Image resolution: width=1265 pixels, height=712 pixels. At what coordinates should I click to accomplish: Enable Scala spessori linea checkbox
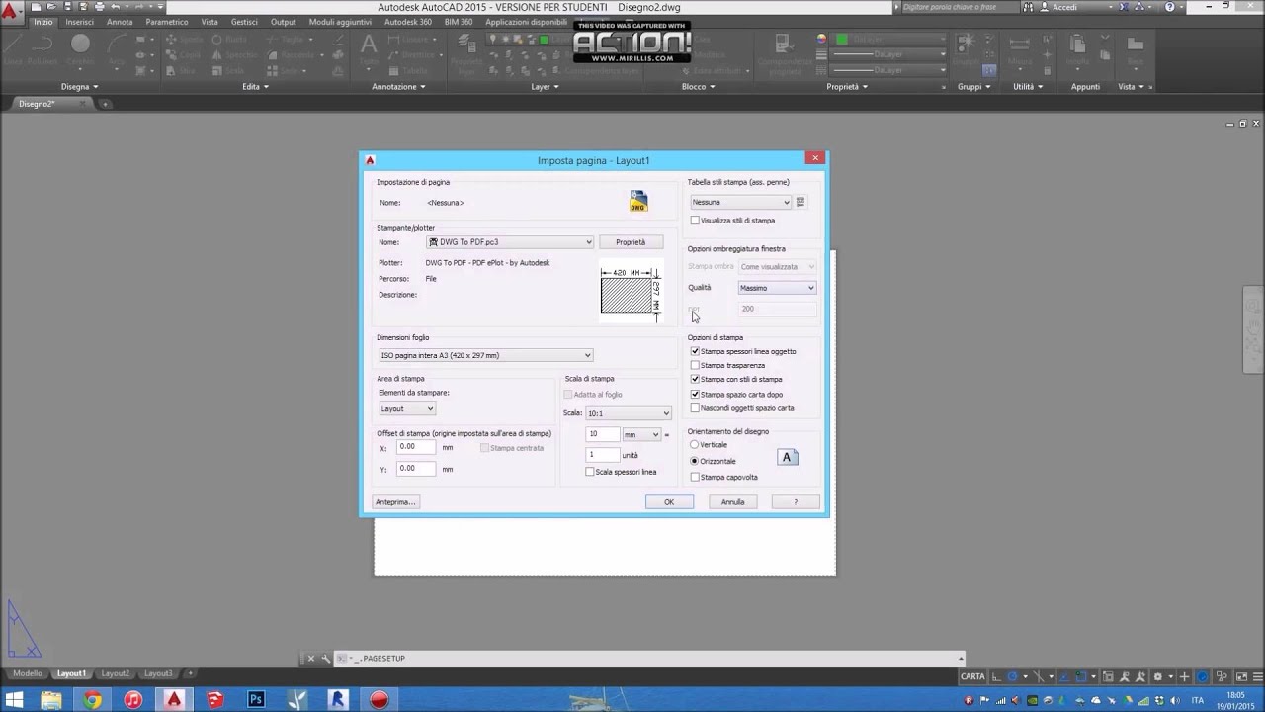coord(590,472)
